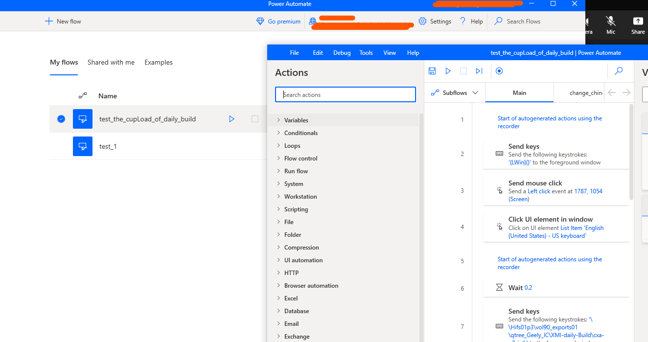Click the Left click parameter link
648x342 pixels.
pos(539,191)
